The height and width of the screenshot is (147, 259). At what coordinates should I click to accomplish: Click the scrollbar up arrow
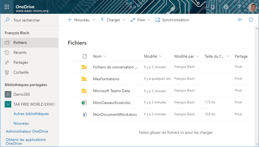[257, 28]
